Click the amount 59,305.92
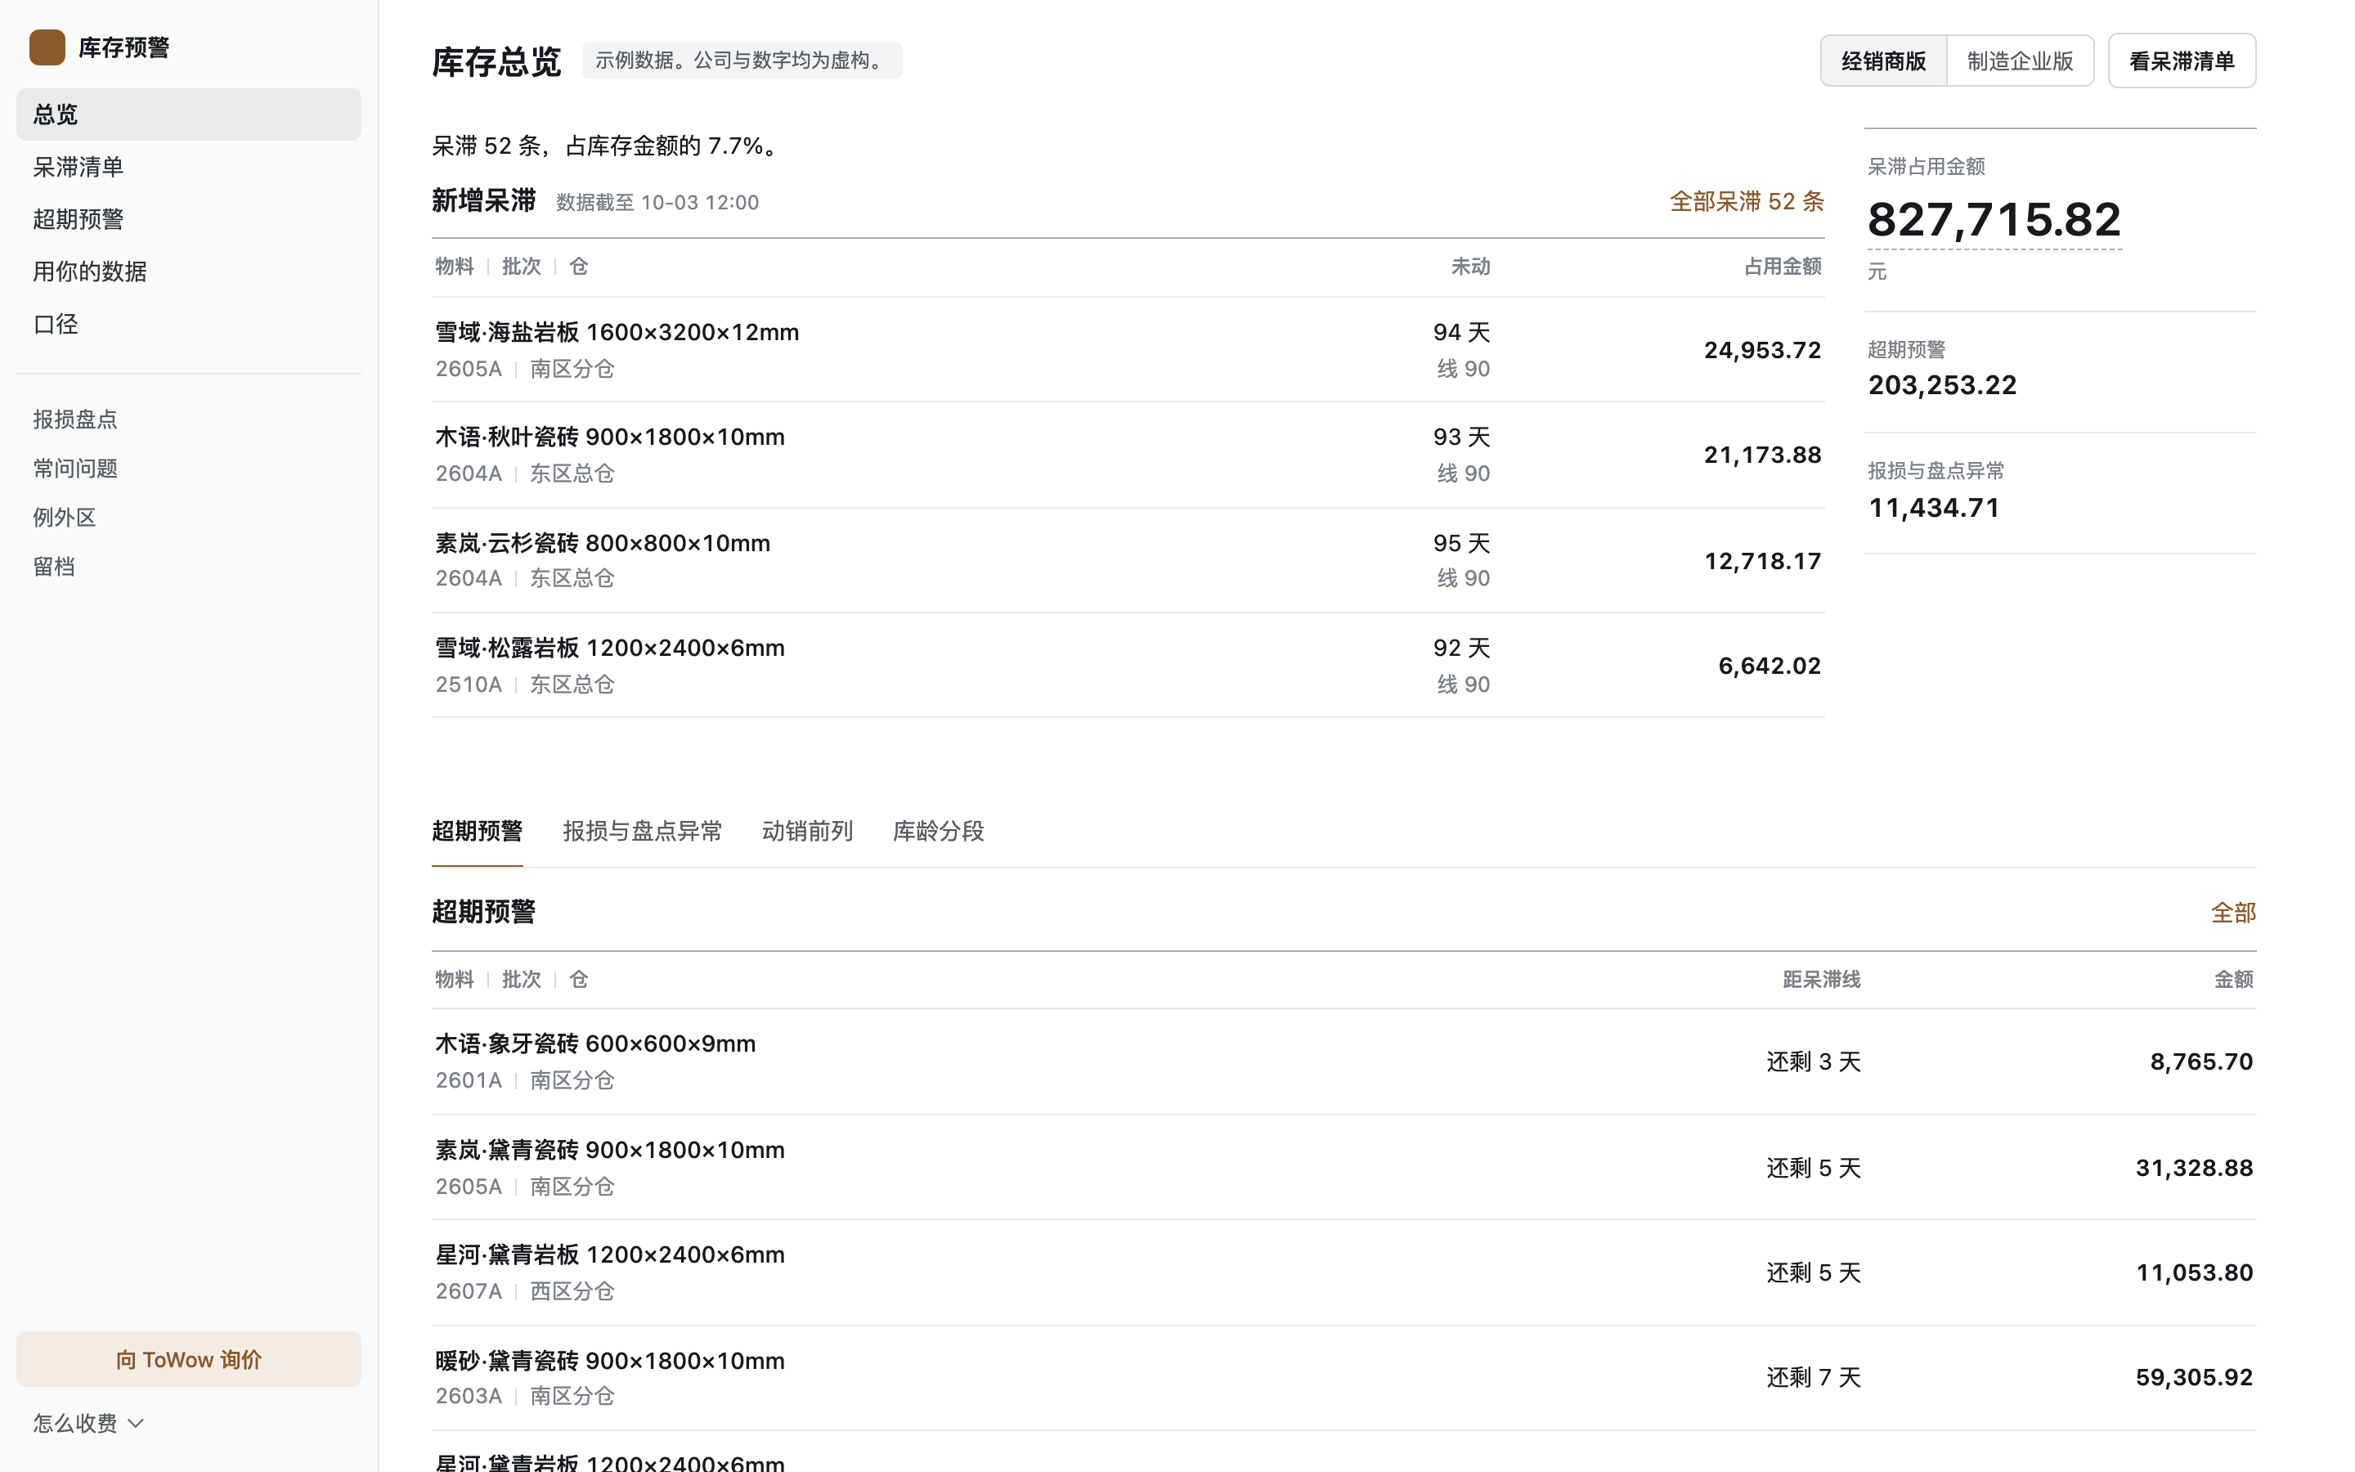The height and width of the screenshot is (1472, 2355). [2195, 1378]
